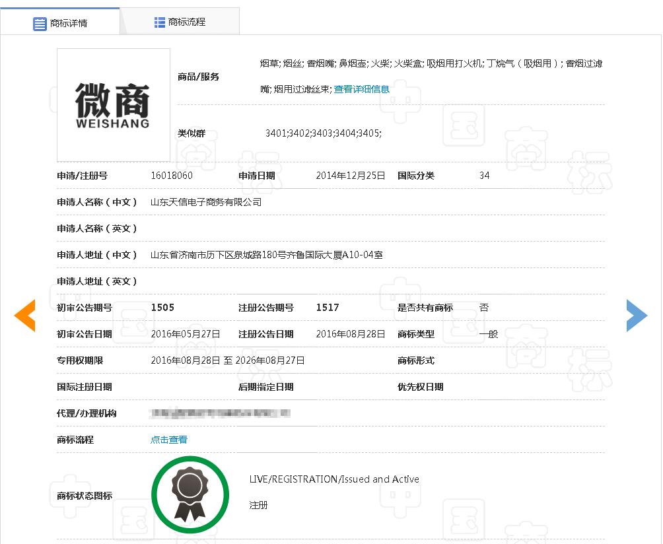
Task: Click 点击查看 to view trademark progress
Action: pyautogui.click(x=168, y=439)
